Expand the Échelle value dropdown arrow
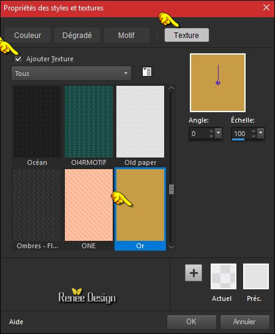 [x=260, y=134]
